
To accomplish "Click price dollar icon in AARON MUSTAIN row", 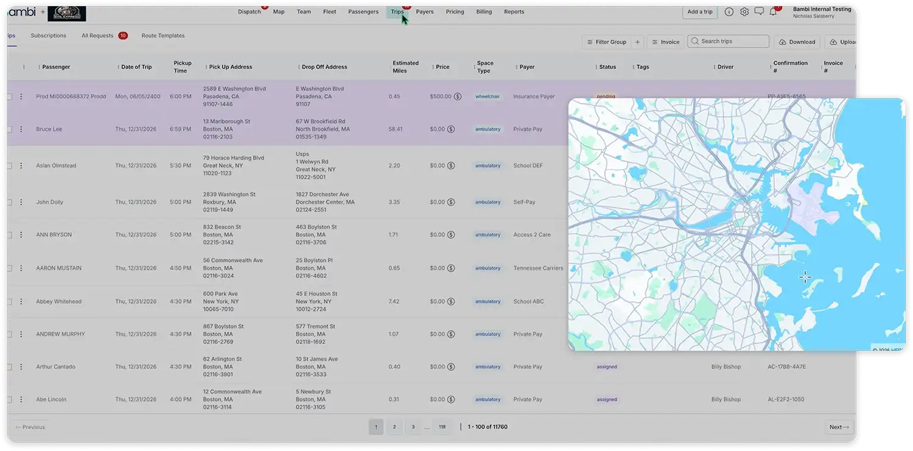I will coord(451,268).
